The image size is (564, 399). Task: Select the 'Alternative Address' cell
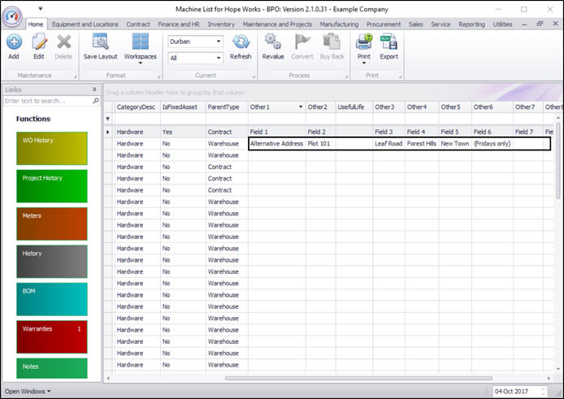[276, 144]
